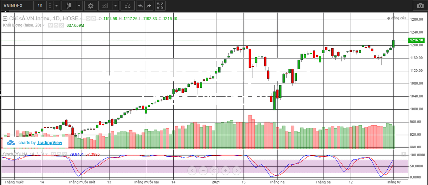Click the Tháng hai time axis label

coord(277,182)
